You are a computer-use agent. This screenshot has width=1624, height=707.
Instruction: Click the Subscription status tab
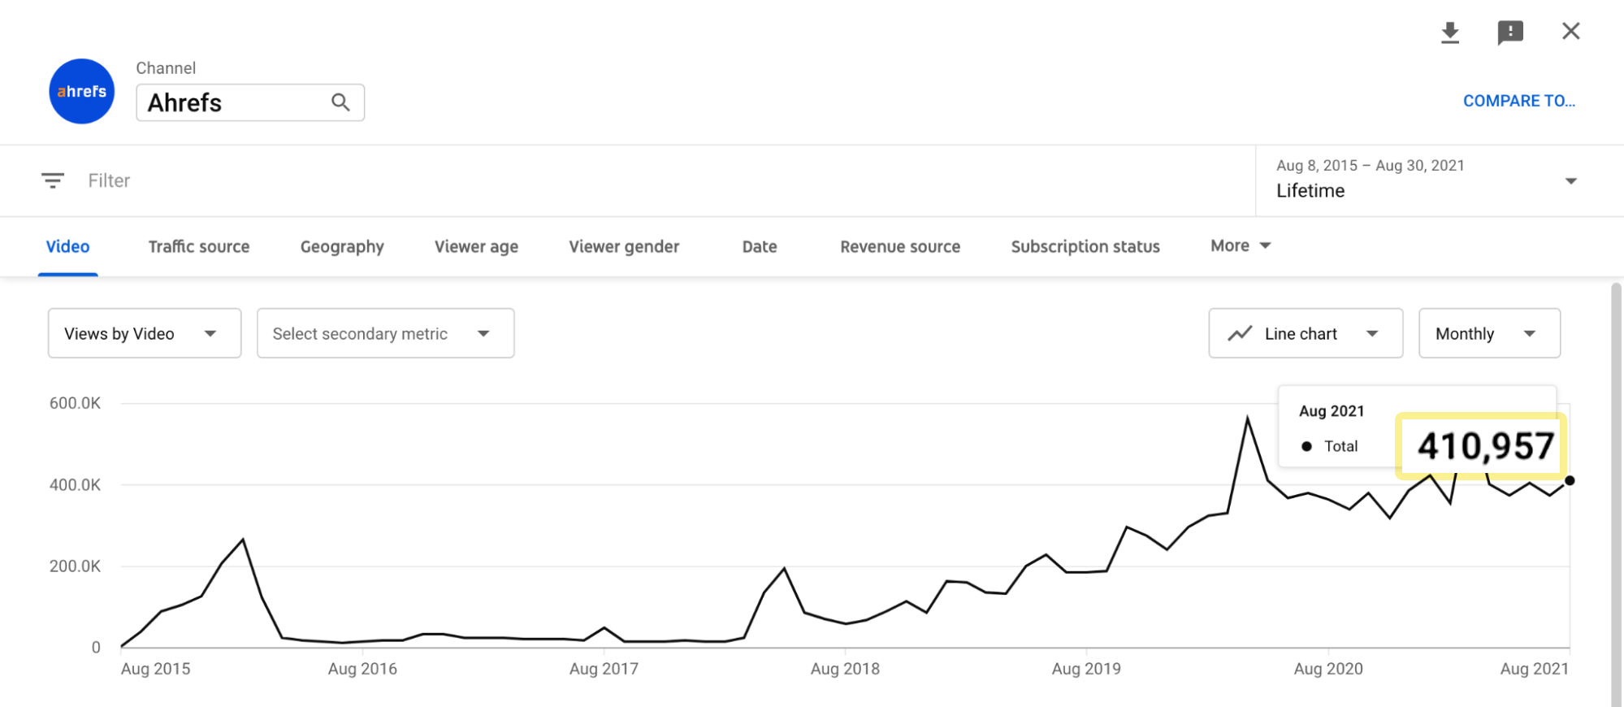click(1085, 246)
